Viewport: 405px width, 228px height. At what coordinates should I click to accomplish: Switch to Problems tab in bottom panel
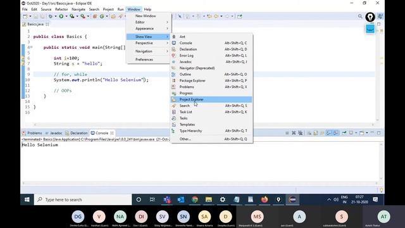click(x=32, y=133)
